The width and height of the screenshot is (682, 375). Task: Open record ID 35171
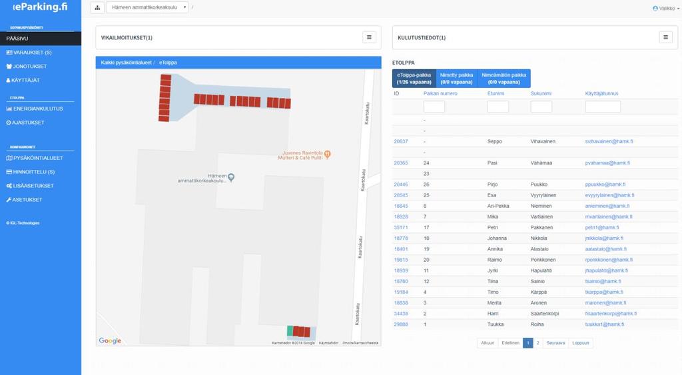401,228
